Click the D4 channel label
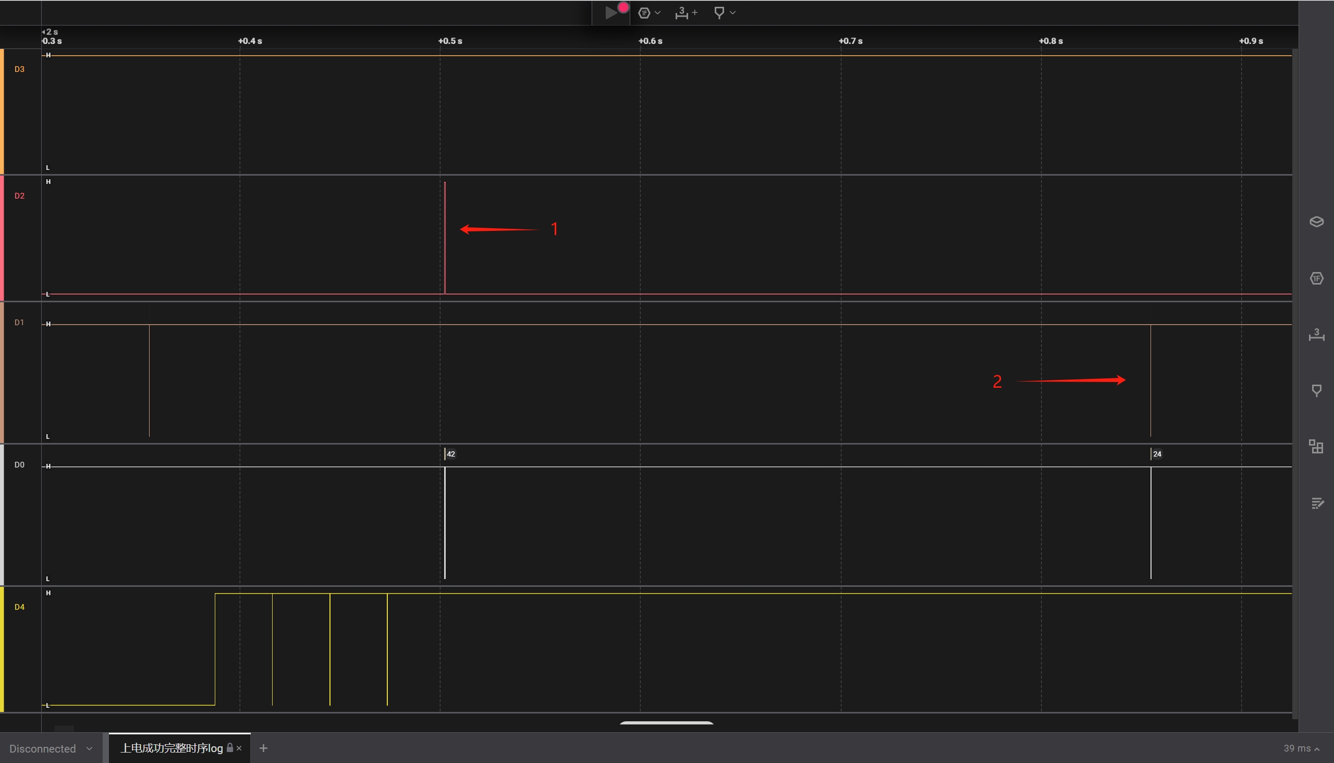The image size is (1334, 763). (19, 607)
